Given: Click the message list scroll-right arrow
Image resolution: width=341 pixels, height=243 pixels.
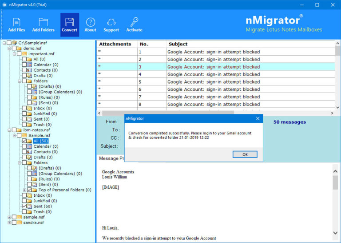Looking at the screenshot, I should pos(332,113).
